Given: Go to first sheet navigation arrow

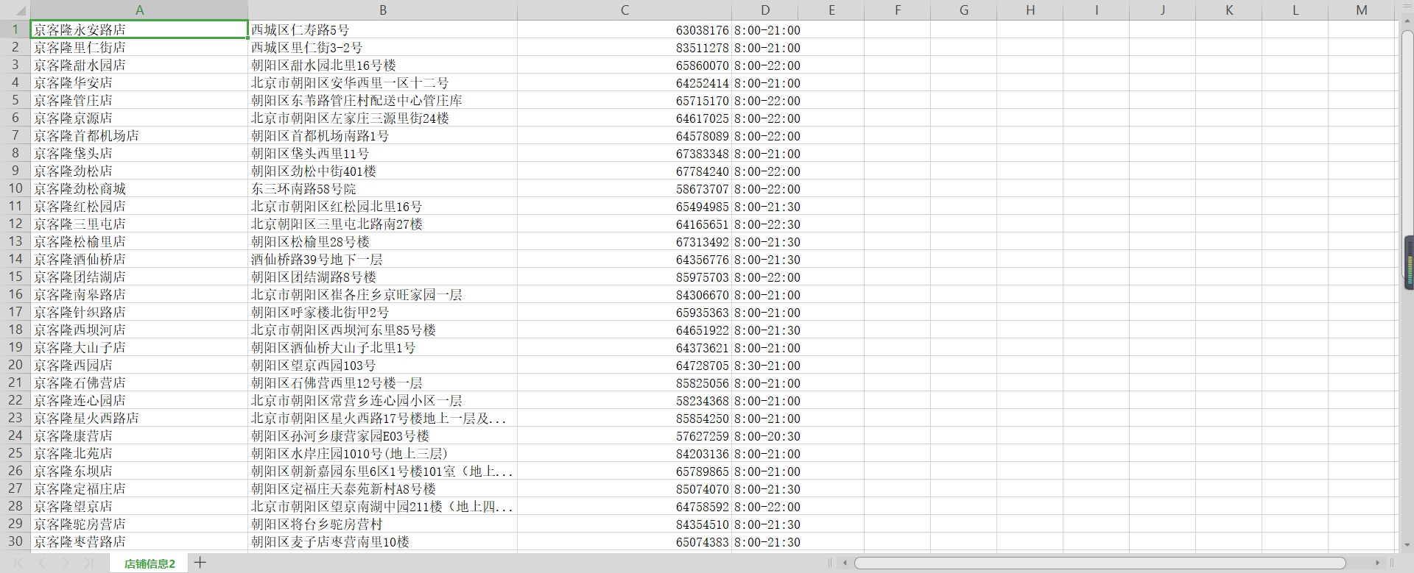Looking at the screenshot, I should [20, 563].
